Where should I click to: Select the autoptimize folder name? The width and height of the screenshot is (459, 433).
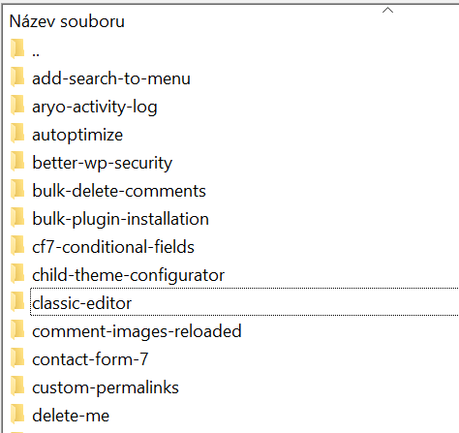77,135
